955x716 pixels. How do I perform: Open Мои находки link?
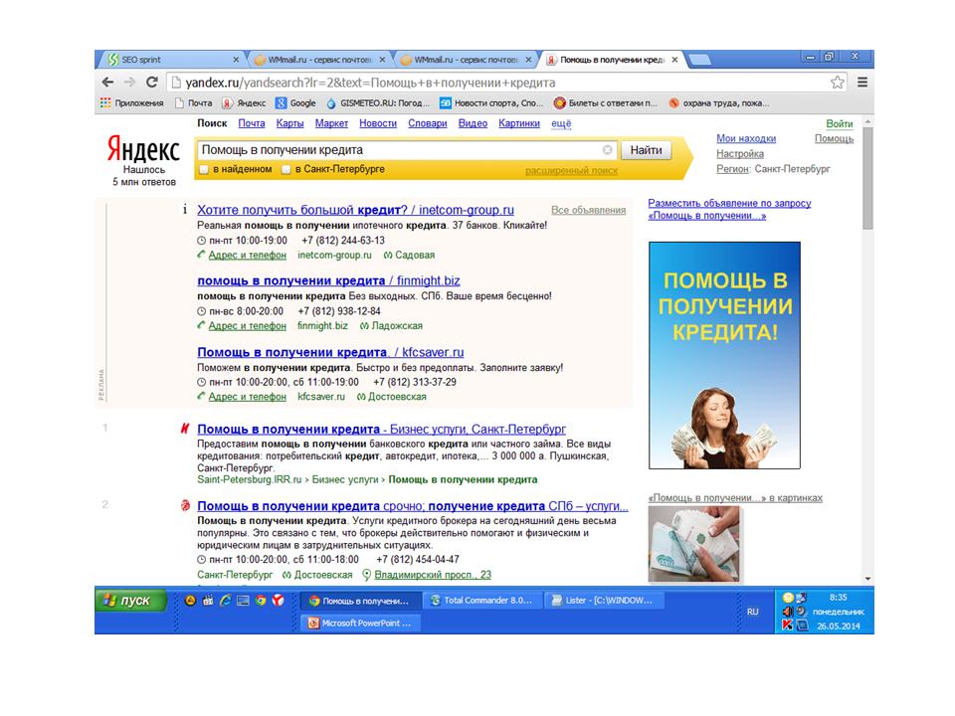point(746,138)
